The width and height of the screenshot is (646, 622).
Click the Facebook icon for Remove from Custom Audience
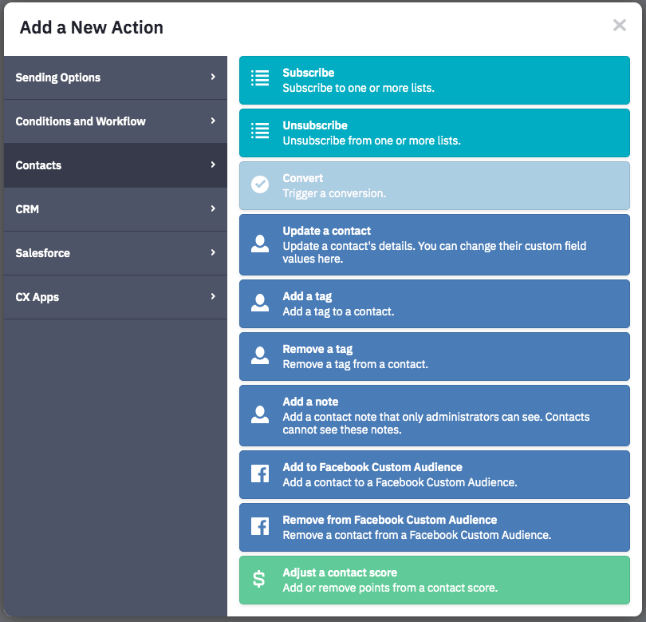click(x=260, y=526)
